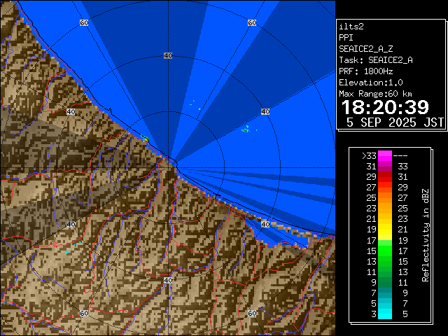Select the Task: SEAICE2_A line
This screenshot has width=448, height=336.
(375, 59)
